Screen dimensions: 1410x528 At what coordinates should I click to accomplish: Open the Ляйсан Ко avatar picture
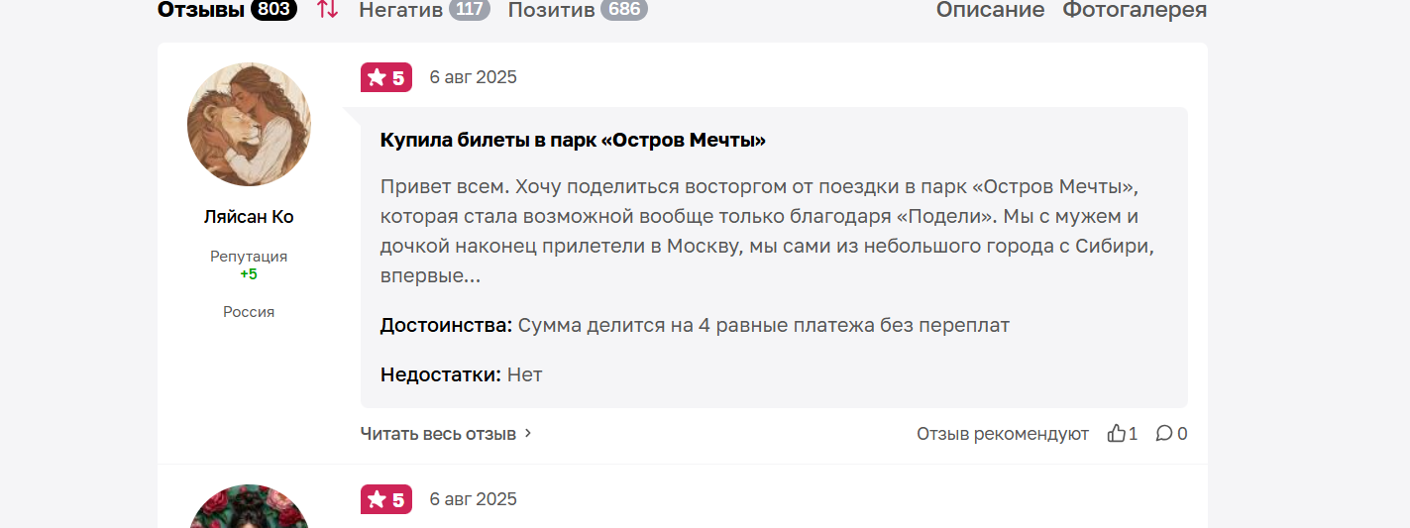coord(249,124)
